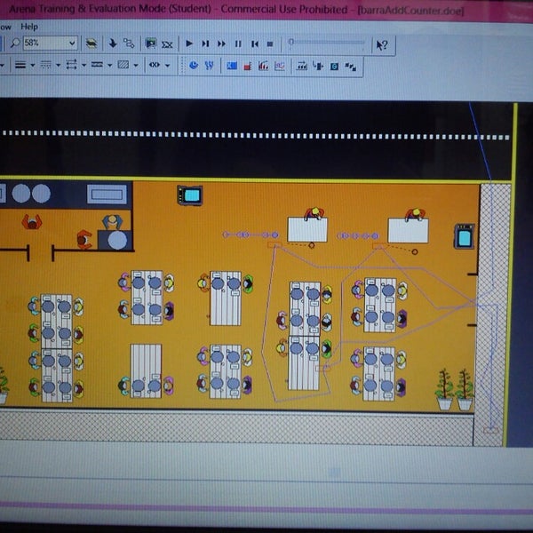Click the arrow style icon
The image size is (533, 533).
pyautogui.click(x=71, y=65)
